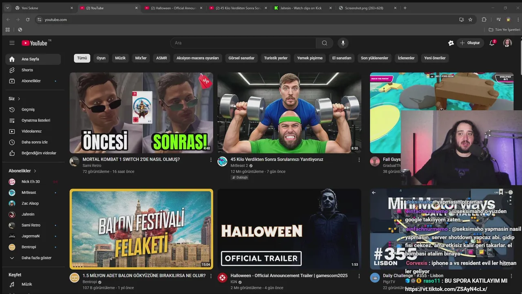The width and height of the screenshot is (522, 294).
Task: Select the Son yüklenenler chip
Action: coord(374,58)
